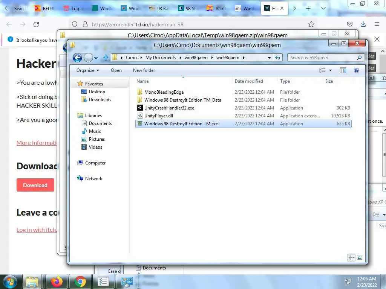The image size is (386, 289).
Task: Switch to details view via bottom-corner icon
Action: 351,257
